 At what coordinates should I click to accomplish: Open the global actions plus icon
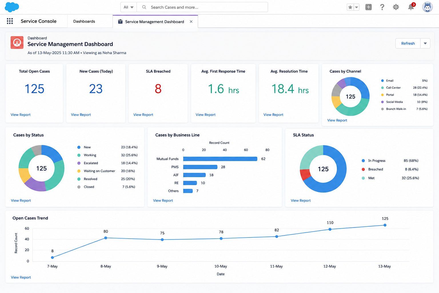click(x=369, y=7)
